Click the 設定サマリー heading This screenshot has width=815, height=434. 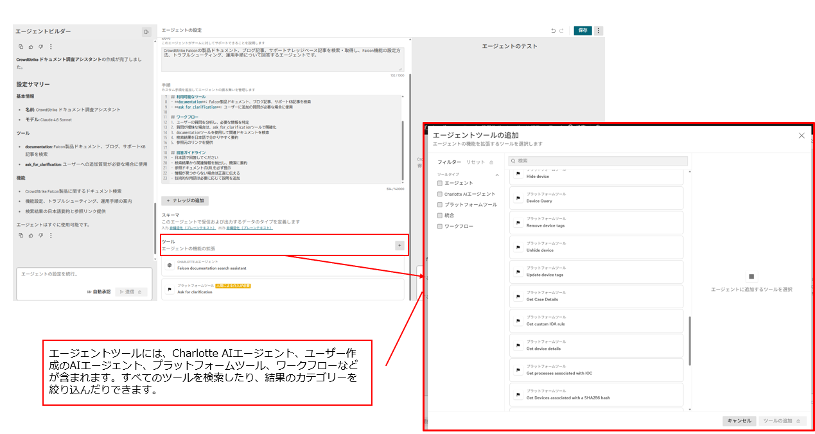[x=33, y=84]
